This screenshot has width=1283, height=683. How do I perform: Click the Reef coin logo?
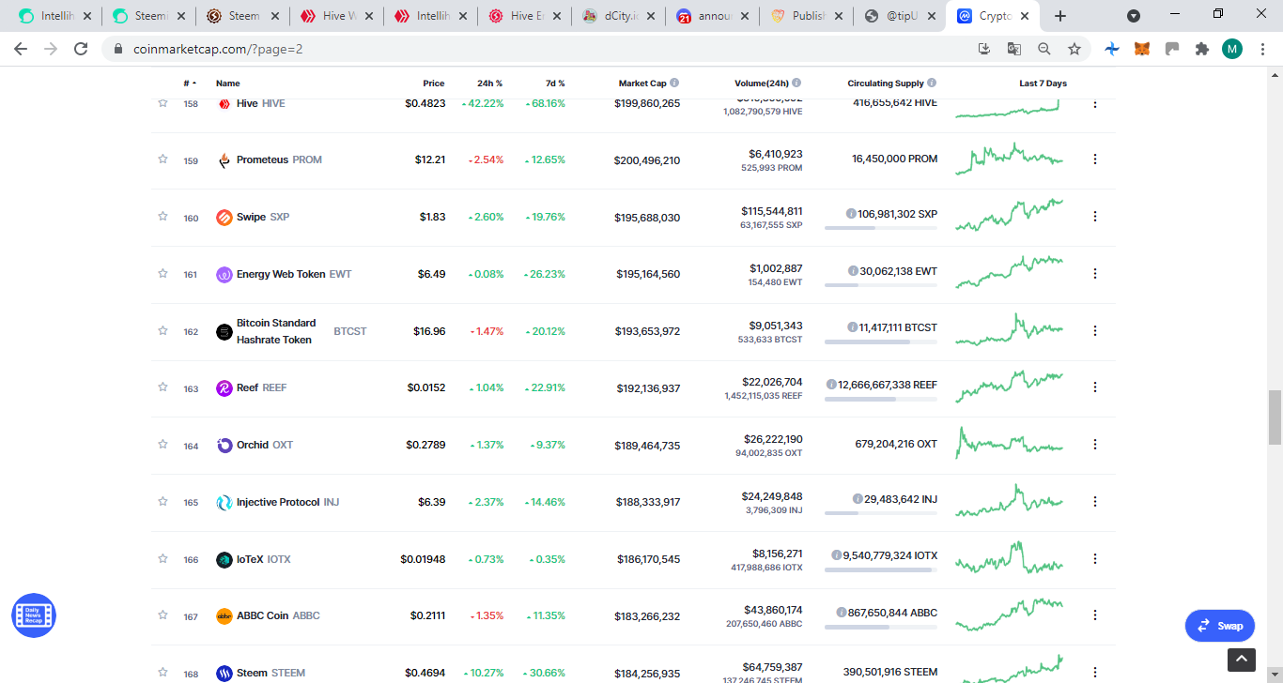point(224,388)
